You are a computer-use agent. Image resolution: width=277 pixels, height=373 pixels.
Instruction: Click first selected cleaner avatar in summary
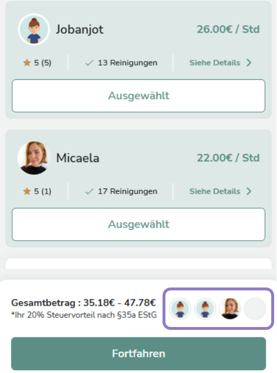point(180,309)
